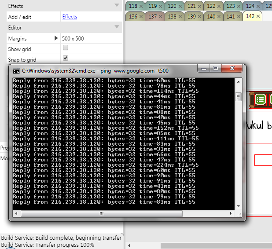Viewport: 272px width, 249px height.
Task: Close tab 124 with its x icon
Action: 258,7
